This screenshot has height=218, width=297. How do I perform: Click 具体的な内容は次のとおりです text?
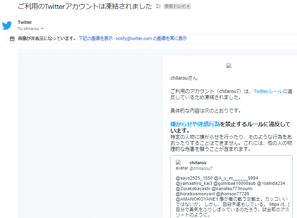(x=206, y=110)
